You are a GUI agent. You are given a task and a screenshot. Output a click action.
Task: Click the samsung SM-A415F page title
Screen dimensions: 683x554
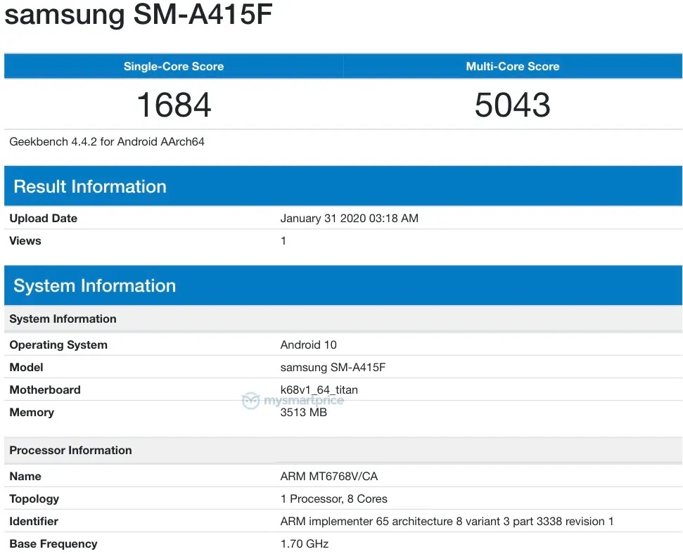pyautogui.click(x=139, y=15)
